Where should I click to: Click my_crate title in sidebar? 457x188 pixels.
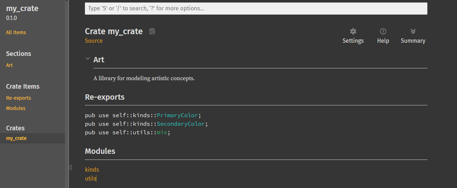(22, 9)
